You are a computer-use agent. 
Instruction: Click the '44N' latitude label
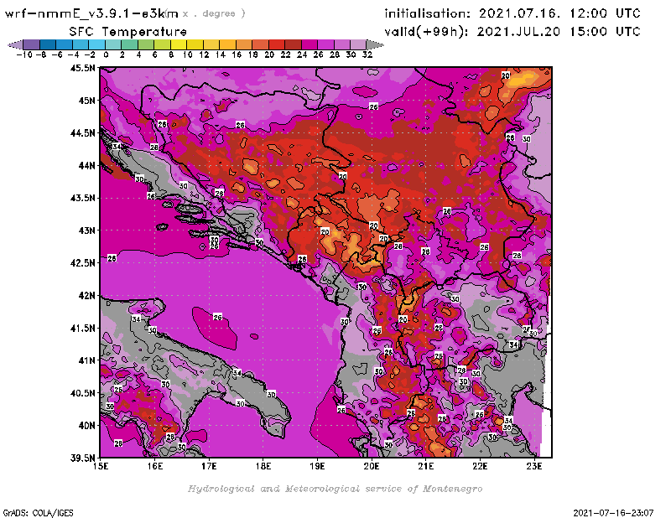86,165
